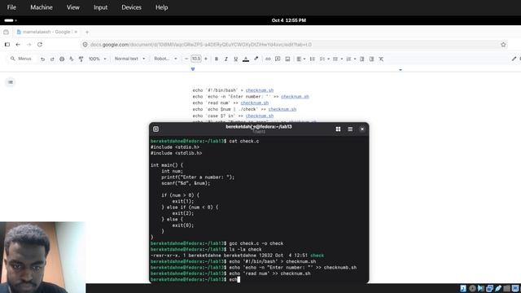Toggle underline formatting

click(x=235, y=59)
